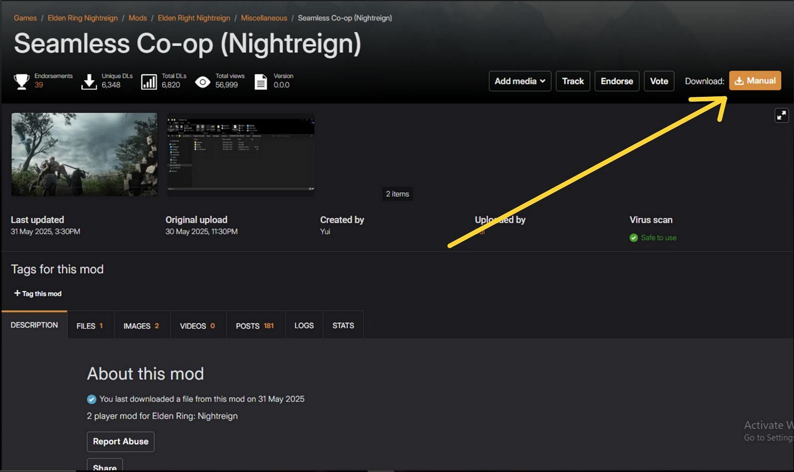This screenshot has width=794, height=472.
Task: Click the 6,820 total downloads value
Action: coord(171,85)
